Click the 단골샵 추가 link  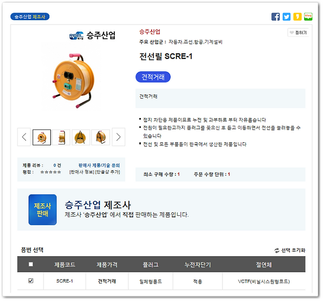pos(107,172)
